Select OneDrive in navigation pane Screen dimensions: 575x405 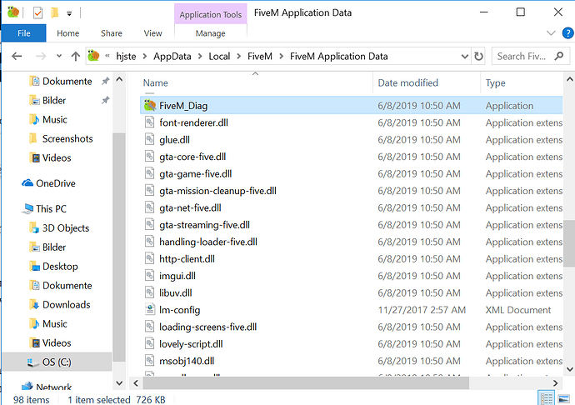[49, 183]
